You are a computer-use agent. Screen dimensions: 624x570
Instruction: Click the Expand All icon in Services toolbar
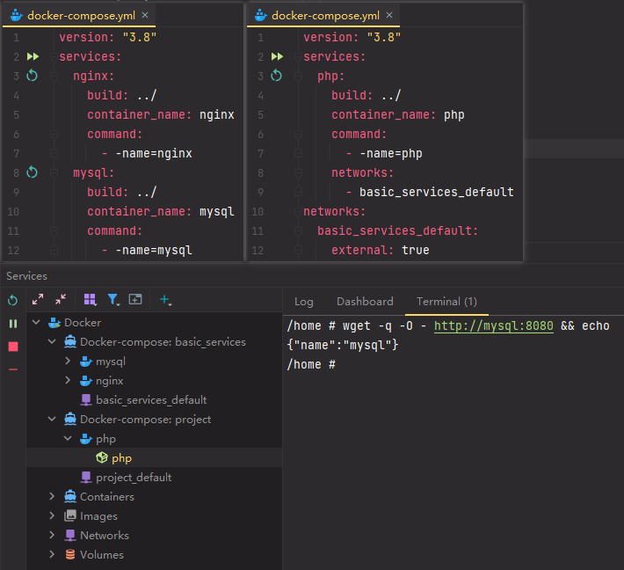[x=38, y=299]
